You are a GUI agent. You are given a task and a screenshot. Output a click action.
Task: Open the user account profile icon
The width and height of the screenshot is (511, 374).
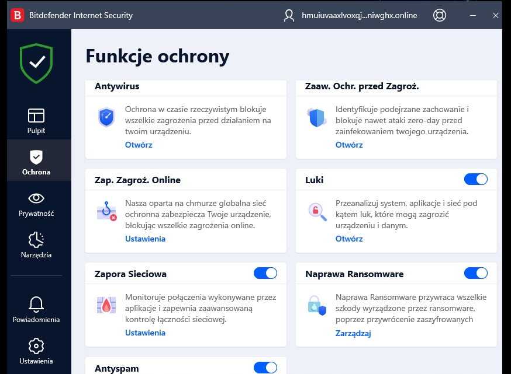click(289, 15)
